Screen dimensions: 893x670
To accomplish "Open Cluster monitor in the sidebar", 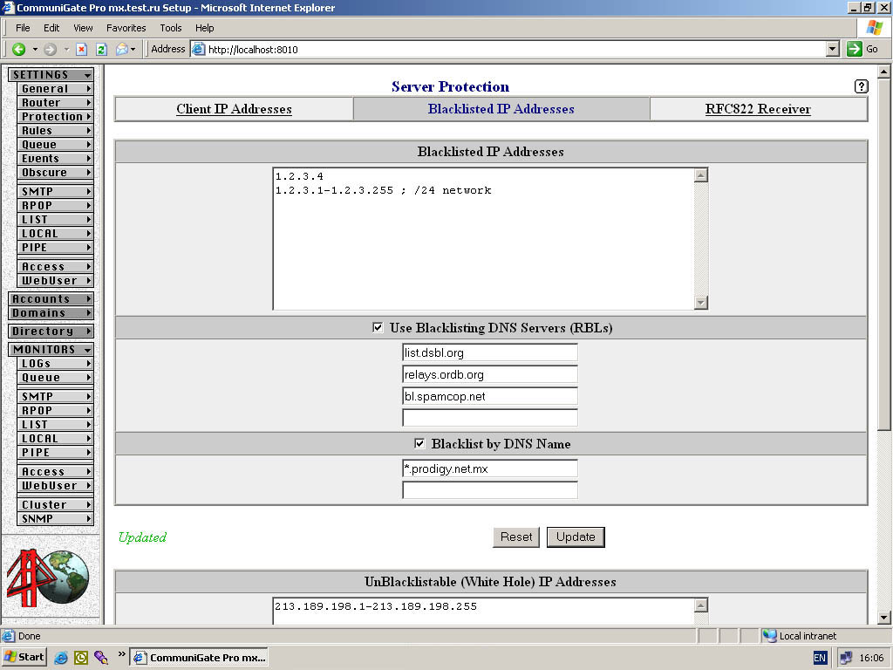I will pyautogui.click(x=56, y=505).
